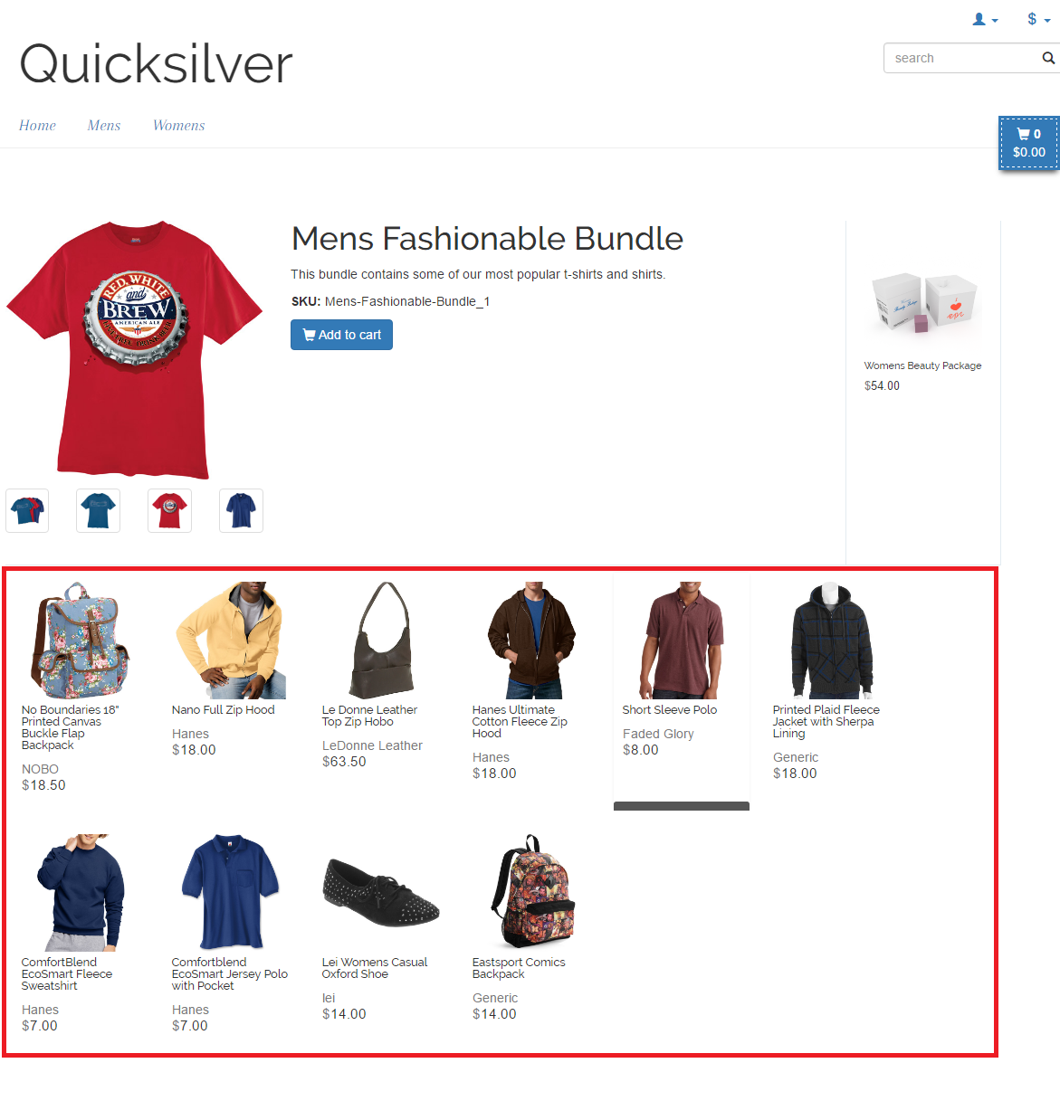Add the bundle to cart
Screen dimensions: 1060x1101
[341, 335]
